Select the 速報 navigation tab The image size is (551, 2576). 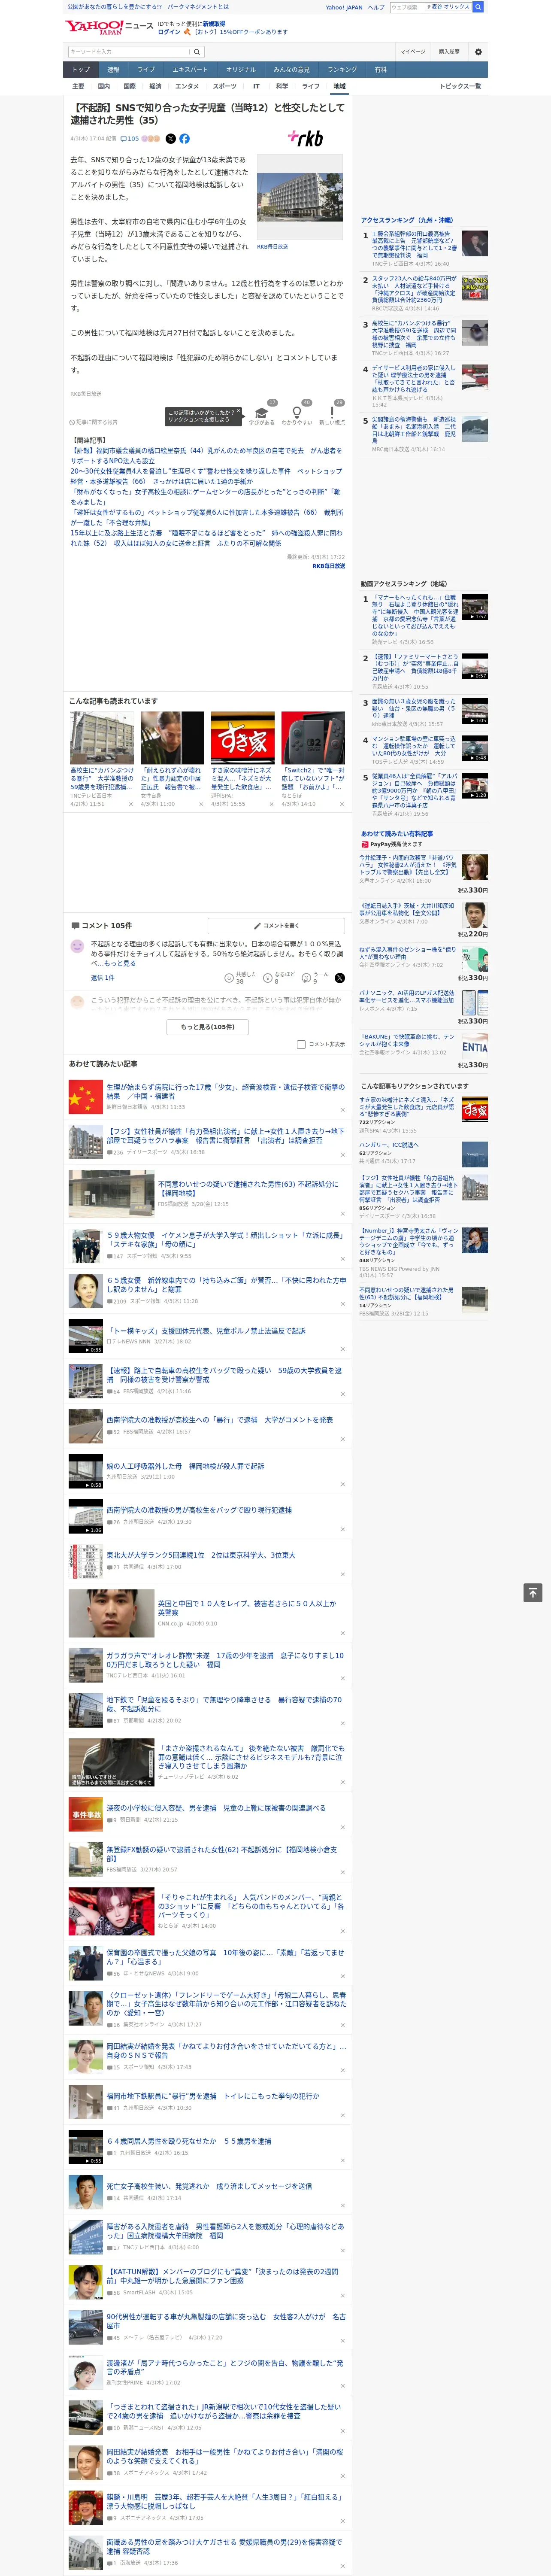click(113, 70)
